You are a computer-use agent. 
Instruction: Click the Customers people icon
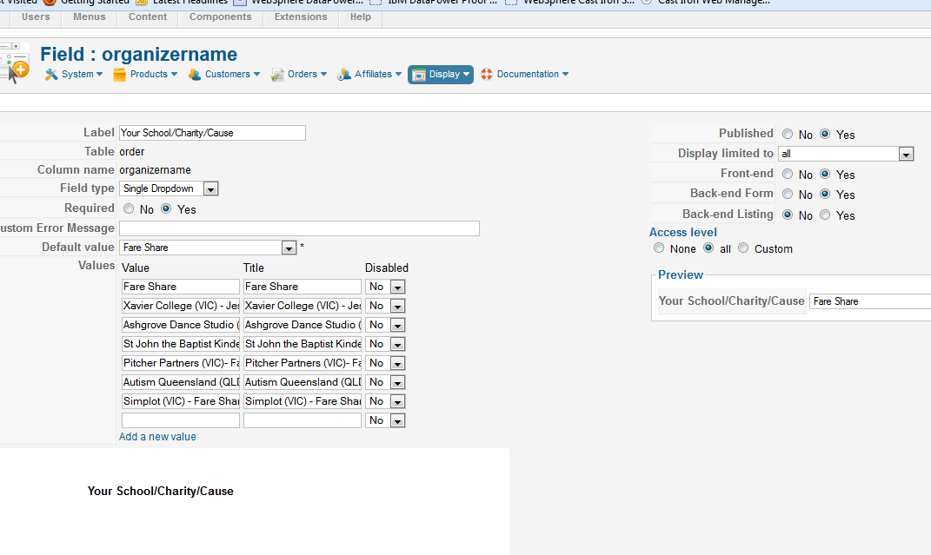(x=194, y=74)
